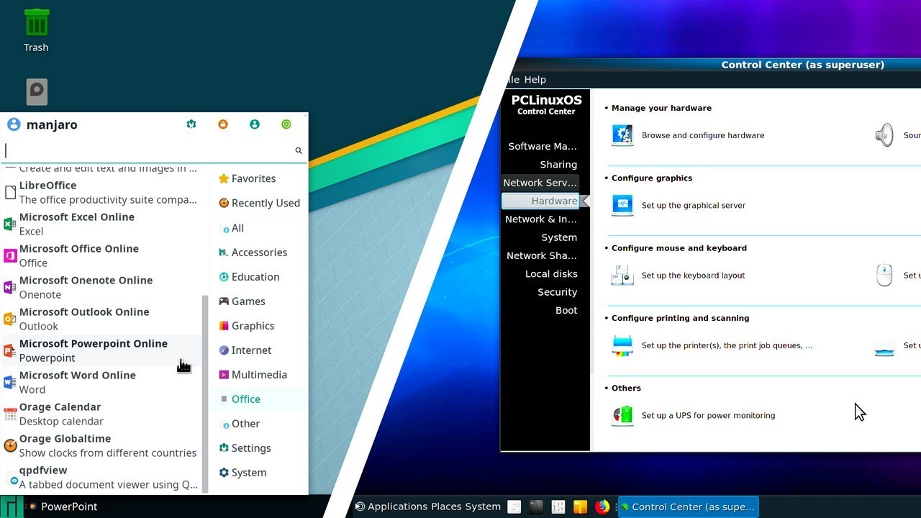Screen dimensions: 921x518
Task: Select Local disks in sidebar
Action: coord(551,273)
